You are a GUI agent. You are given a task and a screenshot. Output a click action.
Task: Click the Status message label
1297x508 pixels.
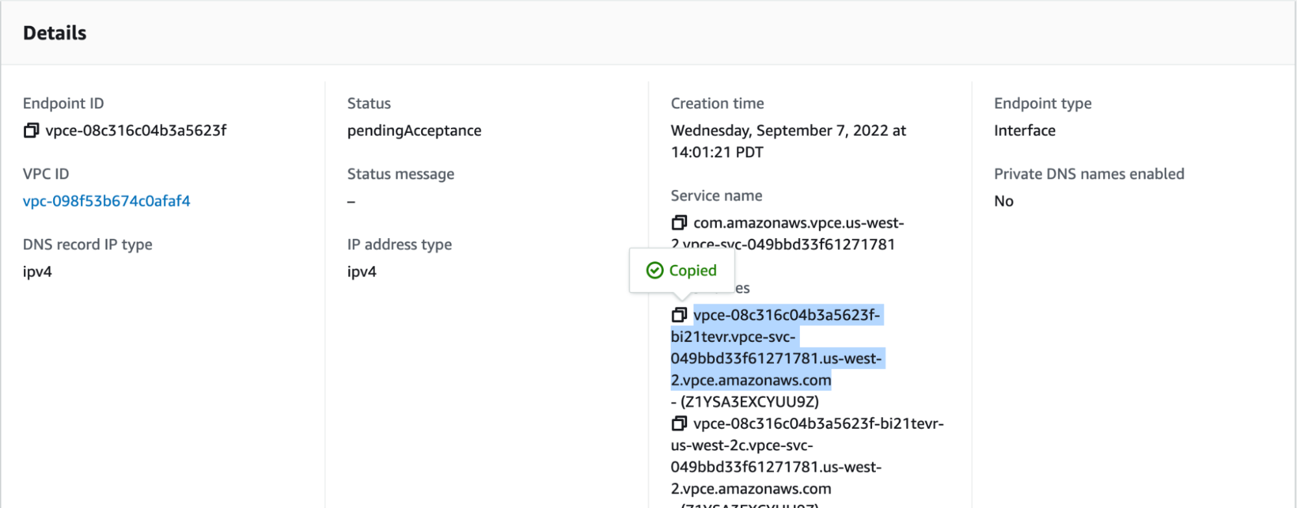400,174
